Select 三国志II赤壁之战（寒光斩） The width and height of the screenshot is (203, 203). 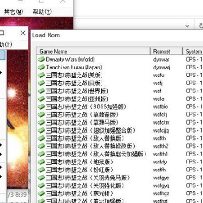pos(80,193)
